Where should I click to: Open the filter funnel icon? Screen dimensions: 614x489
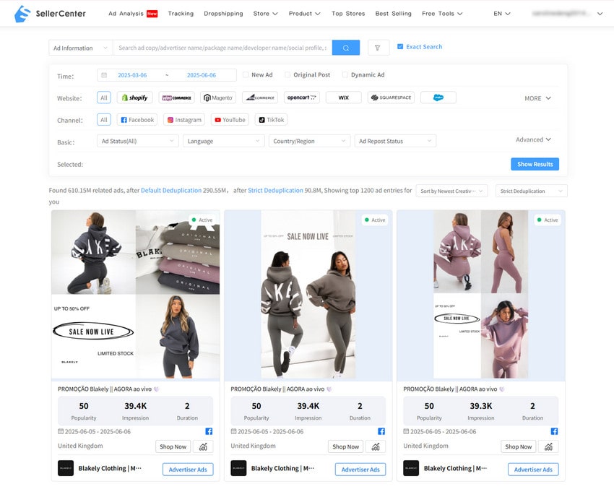[379, 48]
